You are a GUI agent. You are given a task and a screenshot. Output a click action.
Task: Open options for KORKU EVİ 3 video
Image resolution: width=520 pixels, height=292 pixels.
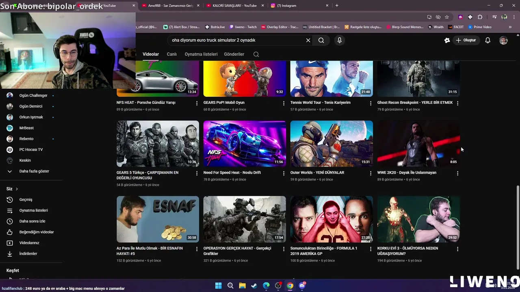(x=457, y=249)
